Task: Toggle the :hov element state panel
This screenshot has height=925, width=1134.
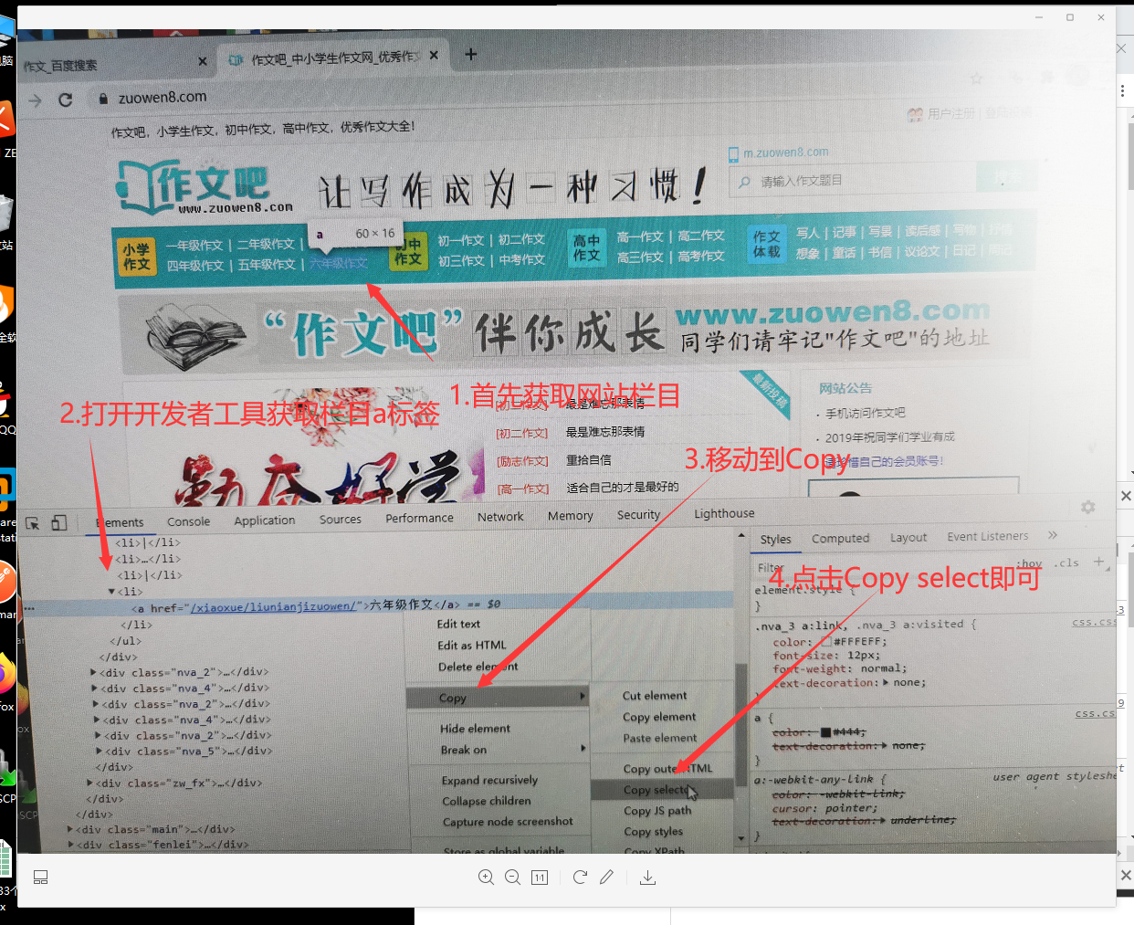Action: [1030, 563]
